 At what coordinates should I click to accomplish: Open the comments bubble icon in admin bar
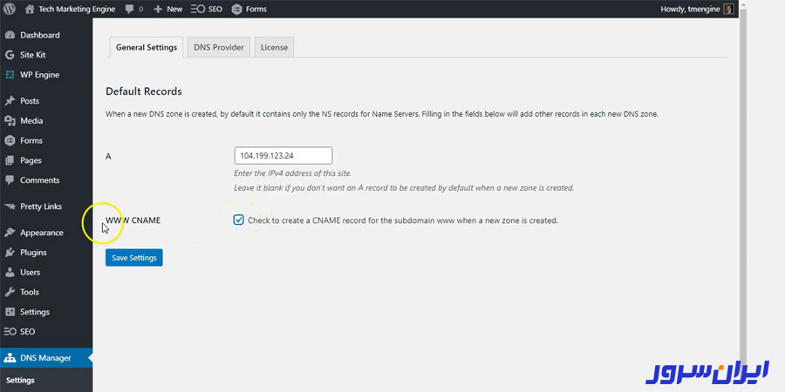pyautogui.click(x=130, y=9)
